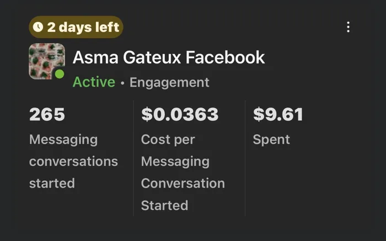Click the "Started" line in cost column
Image resolution: width=386 pixels, height=241 pixels.
pos(164,205)
